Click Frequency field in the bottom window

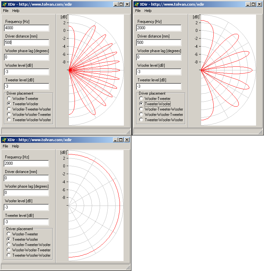26,163
